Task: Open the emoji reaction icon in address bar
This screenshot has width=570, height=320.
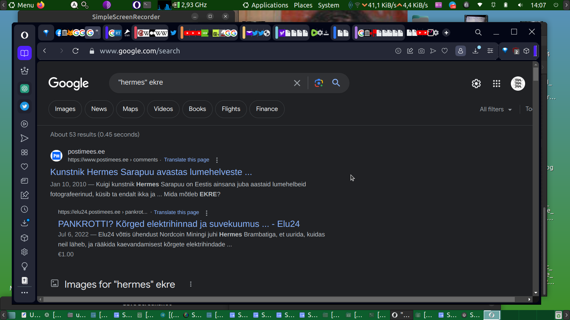Action: click(398, 51)
